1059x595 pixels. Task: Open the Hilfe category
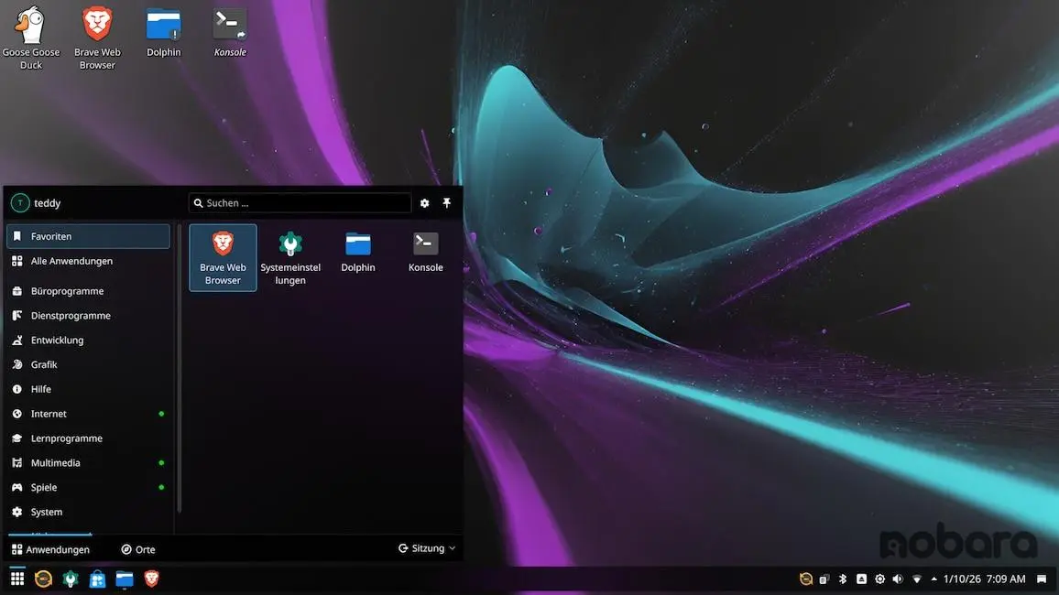tap(88, 389)
